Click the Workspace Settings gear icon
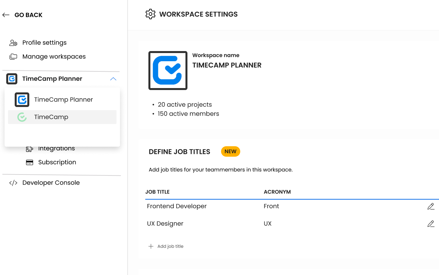Viewport: 439px width, 275px height. coord(150,14)
